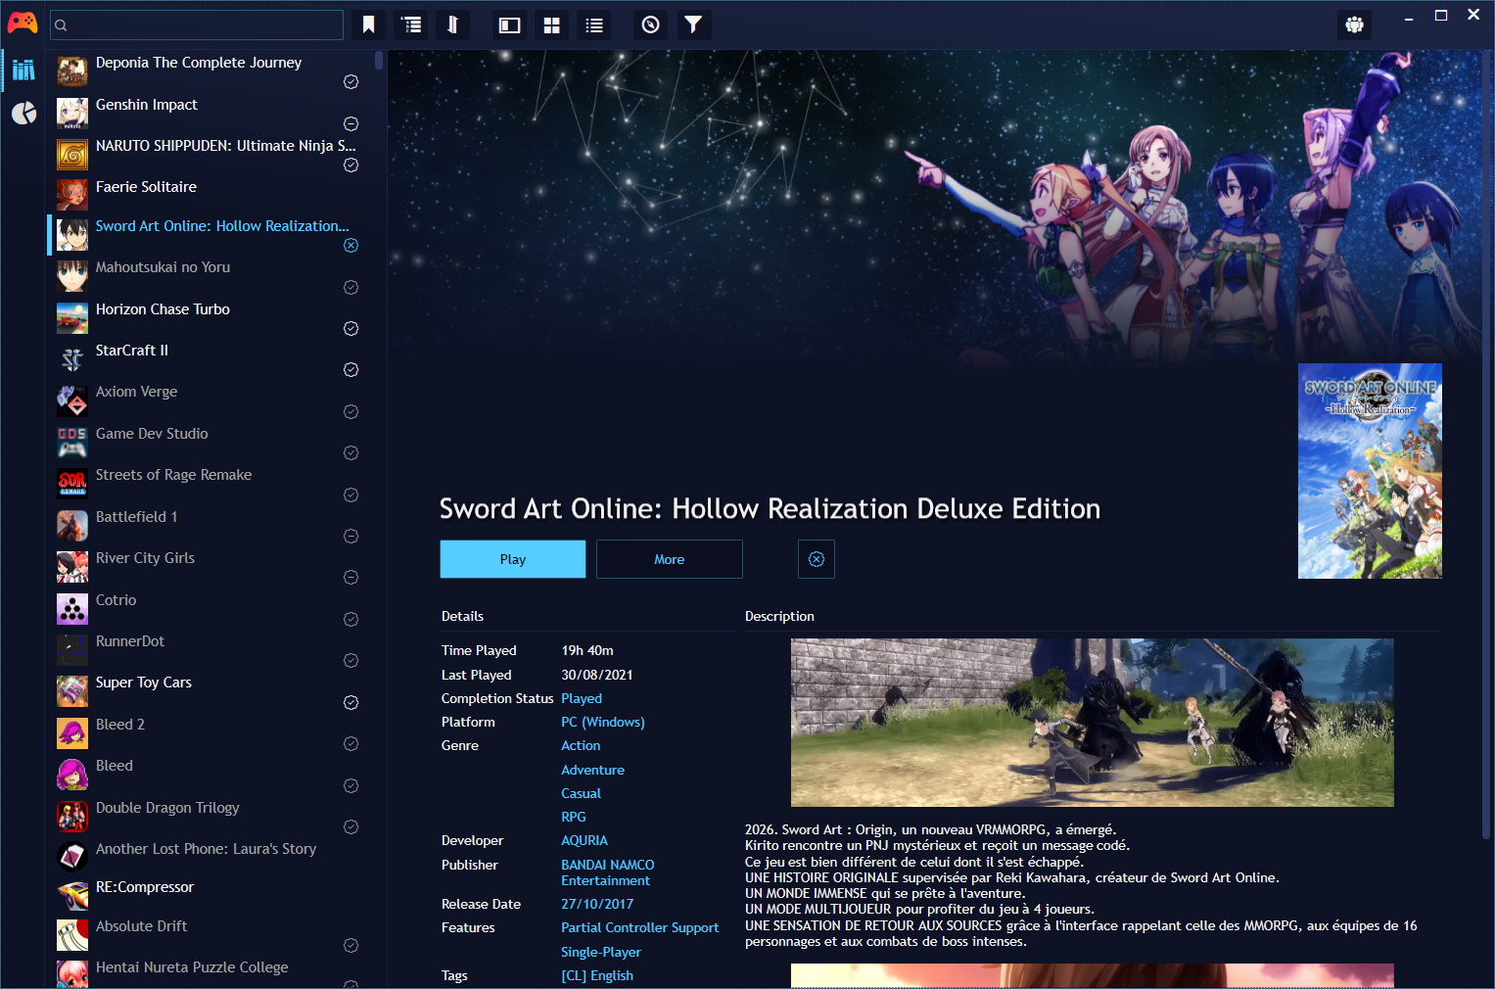Viewport: 1495px width, 989px height.
Task: Filter by PC (Windows) platform link
Action: point(603,722)
